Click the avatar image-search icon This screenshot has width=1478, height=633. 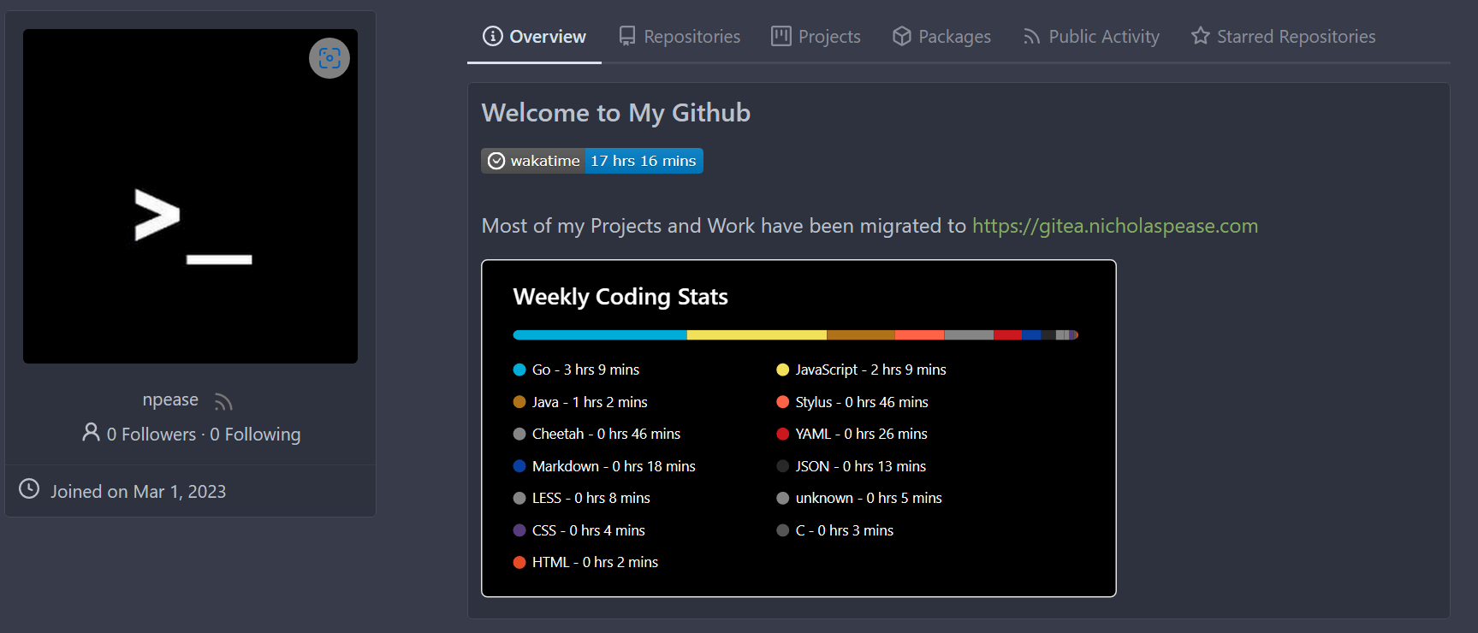pyautogui.click(x=329, y=58)
